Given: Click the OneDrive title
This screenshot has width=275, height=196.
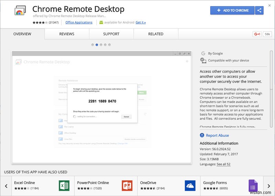Looking at the screenshot, I should pos(148,183).
